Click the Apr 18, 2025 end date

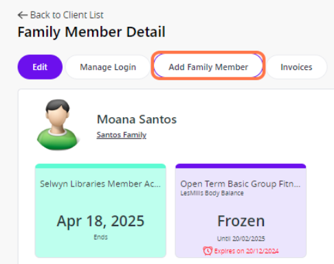tap(100, 221)
